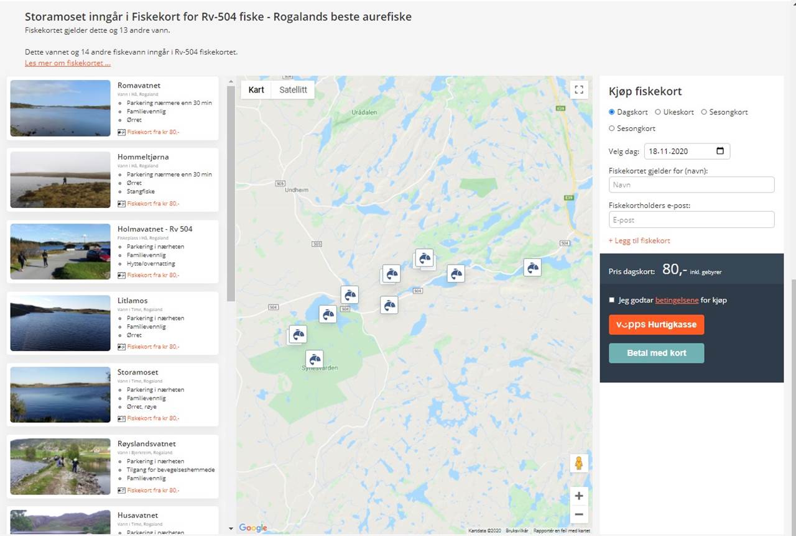796x536 pixels.
Task: Click the fishing card icon under Hommeltjørna
Action: [121, 203]
